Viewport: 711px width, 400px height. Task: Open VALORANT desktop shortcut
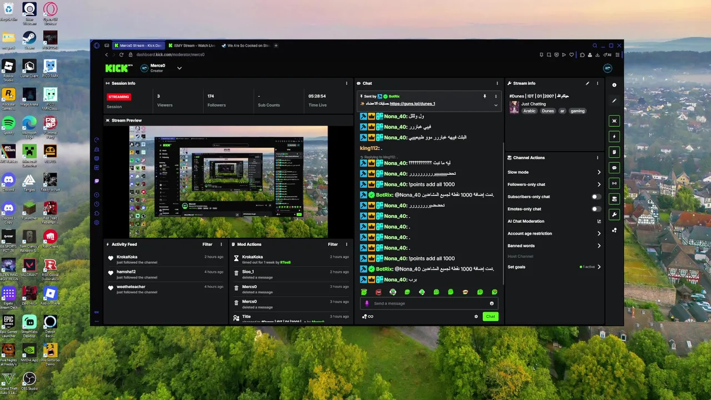[x=29, y=267]
